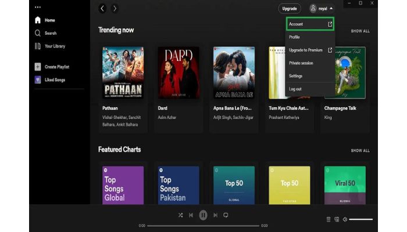The width and height of the screenshot is (407, 232).
Task: Navigate forward with the right arrow
Action: (x=115, y=9)
